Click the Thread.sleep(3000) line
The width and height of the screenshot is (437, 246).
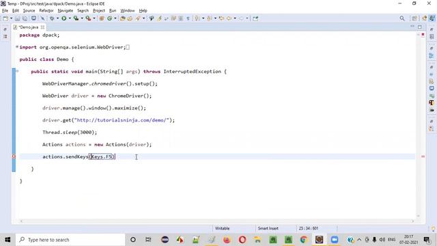[70, 132]
